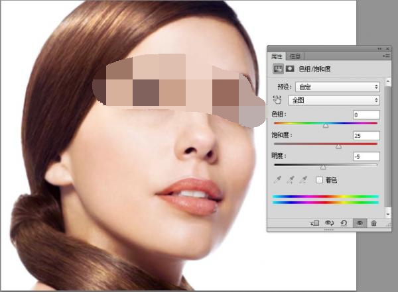Screen dimensions: 398x292
Task: Click the 色相/饱和度 panel title text
Action: point(314,69)
